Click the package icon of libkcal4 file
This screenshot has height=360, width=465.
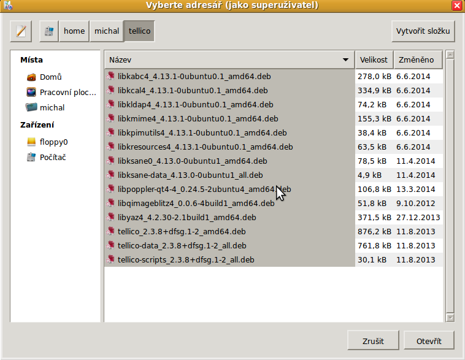tap(110, 90)
